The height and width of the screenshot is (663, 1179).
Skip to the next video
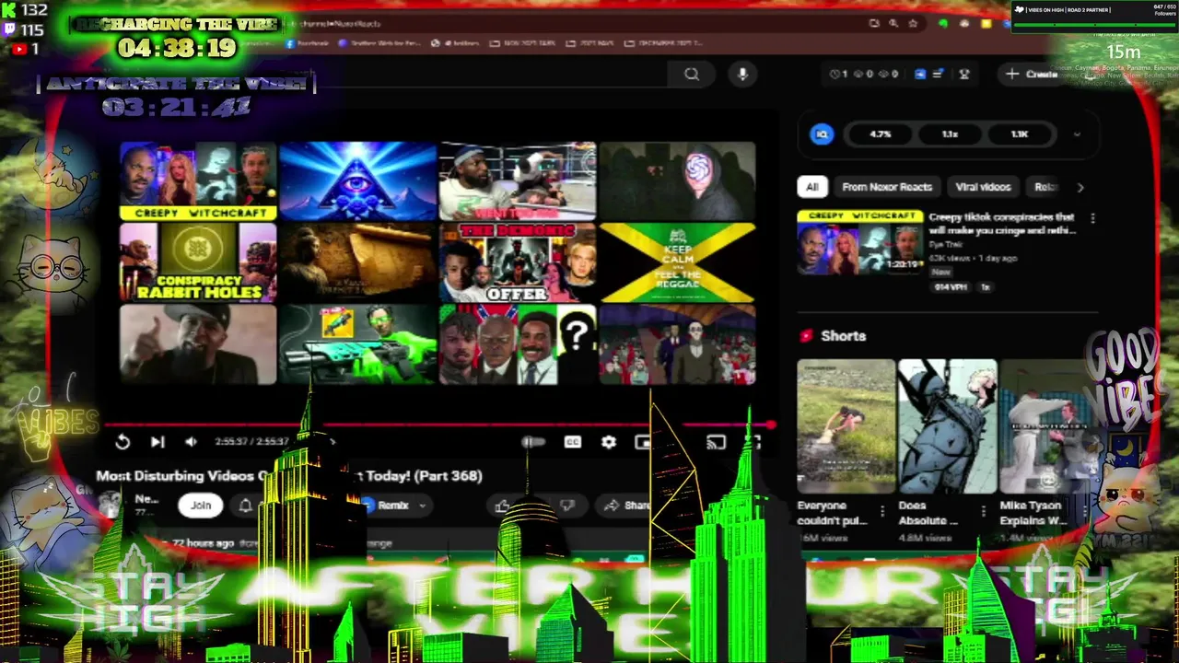pos(158,442)
